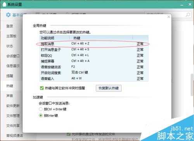Select the 语音按键说话 hotkey row

pyautogui.click(x=94, y=67)
